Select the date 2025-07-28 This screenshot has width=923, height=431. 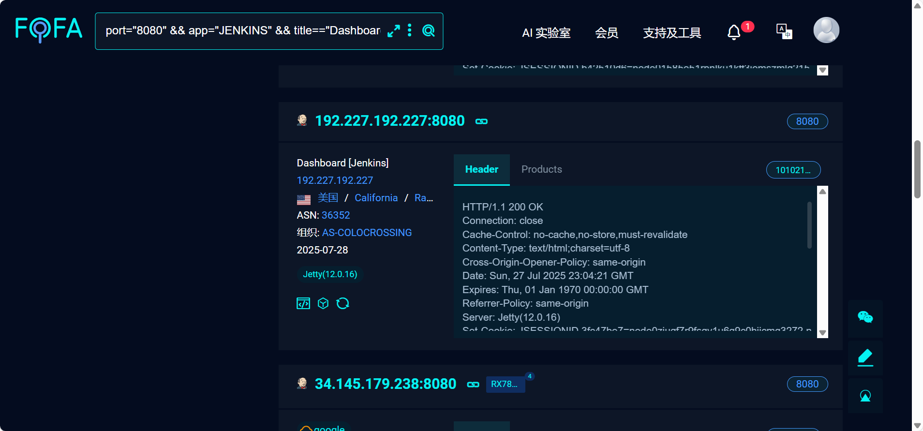point(322,250)
